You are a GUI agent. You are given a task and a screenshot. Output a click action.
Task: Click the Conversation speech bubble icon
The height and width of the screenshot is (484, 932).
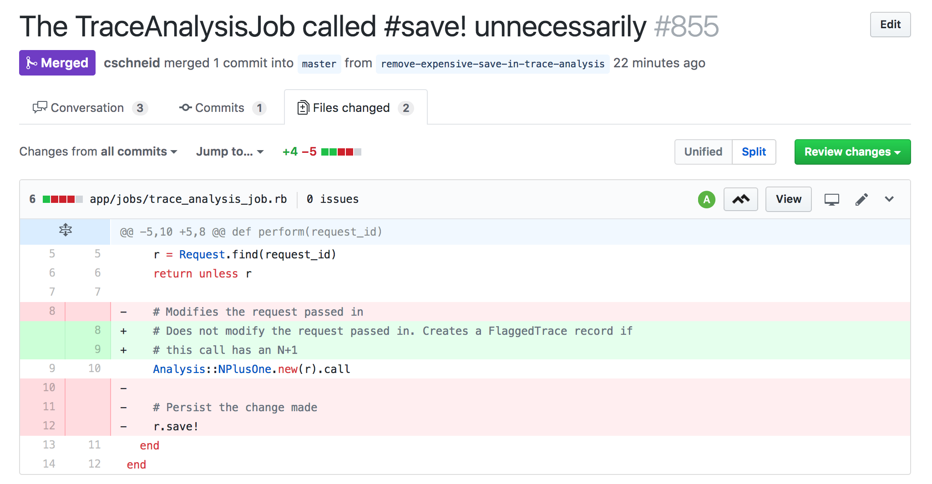[x=40, y=107]
